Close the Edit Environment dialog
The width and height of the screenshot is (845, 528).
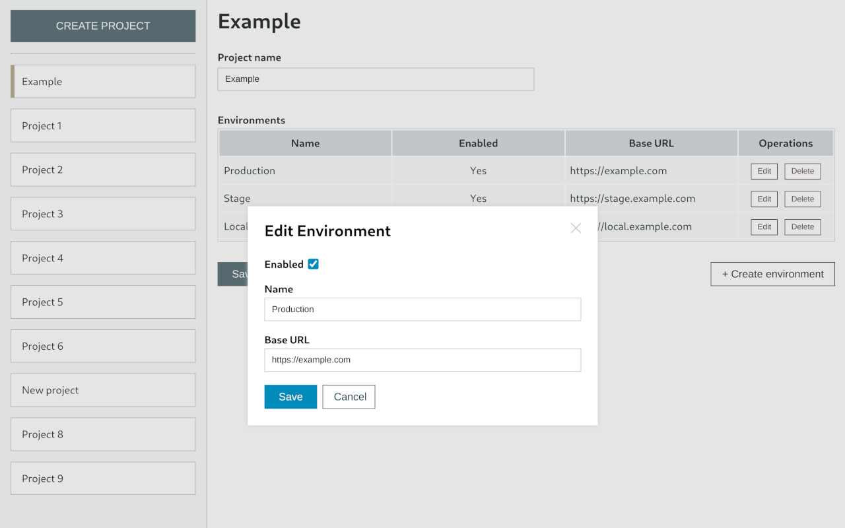pyautogui.click(x=575, y=228)
